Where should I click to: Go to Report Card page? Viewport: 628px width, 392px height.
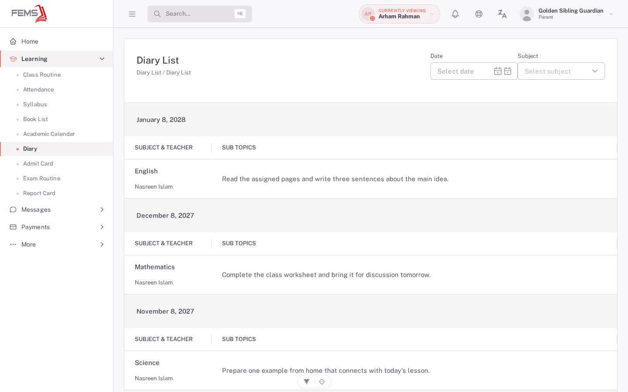39,193
